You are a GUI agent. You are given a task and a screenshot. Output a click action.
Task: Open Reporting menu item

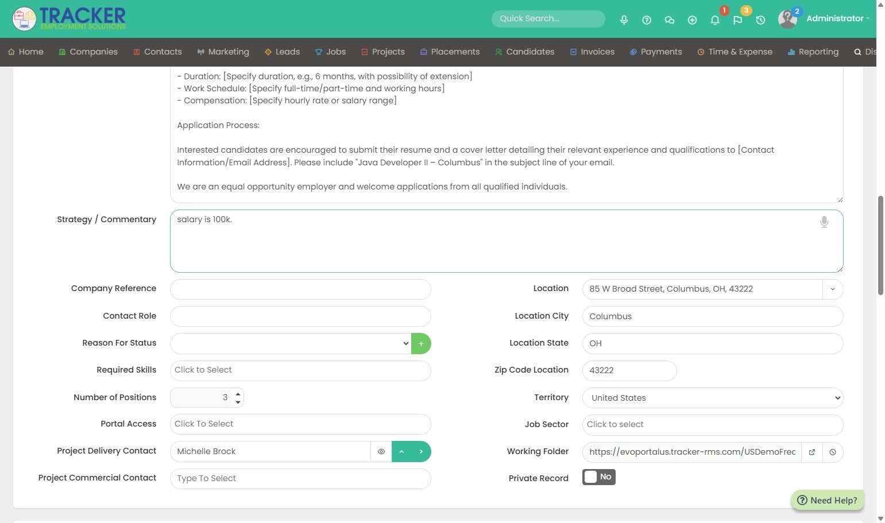813,52
